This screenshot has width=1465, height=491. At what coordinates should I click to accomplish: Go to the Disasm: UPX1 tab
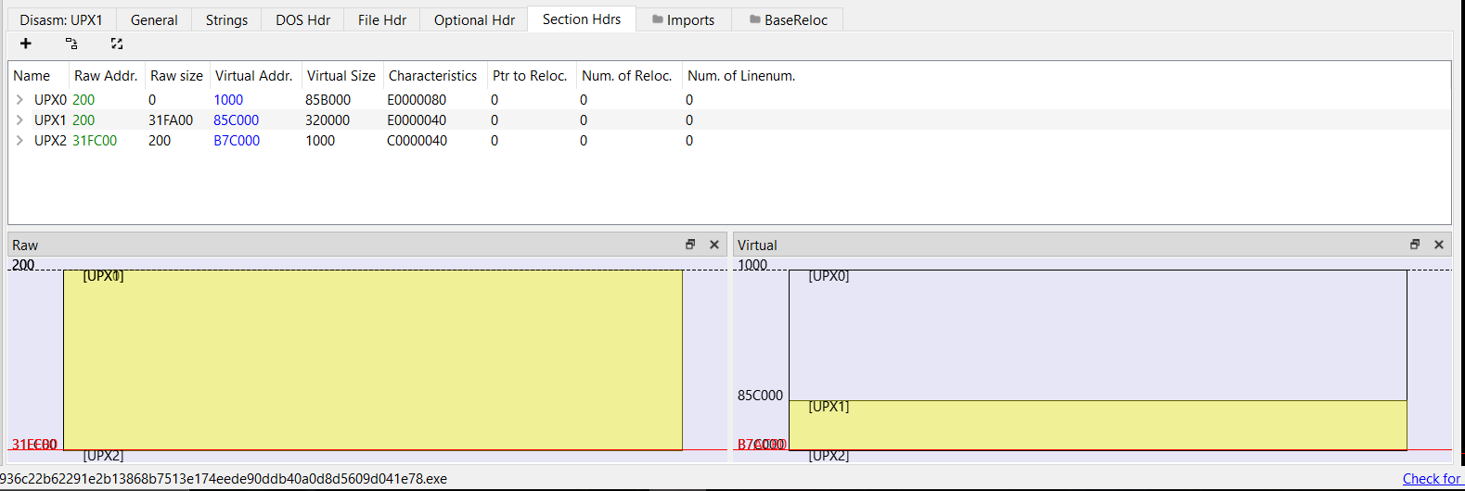click(61, 19)
